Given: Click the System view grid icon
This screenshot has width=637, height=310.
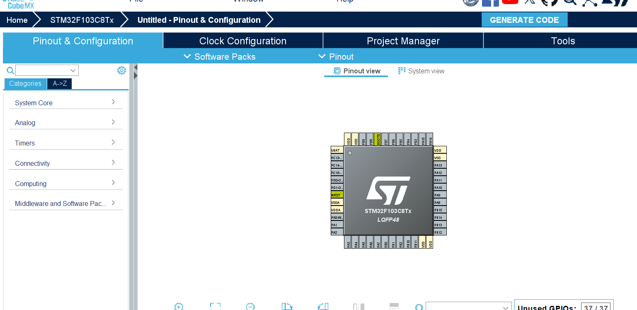Looking at the screenshot, I should 402,71.
